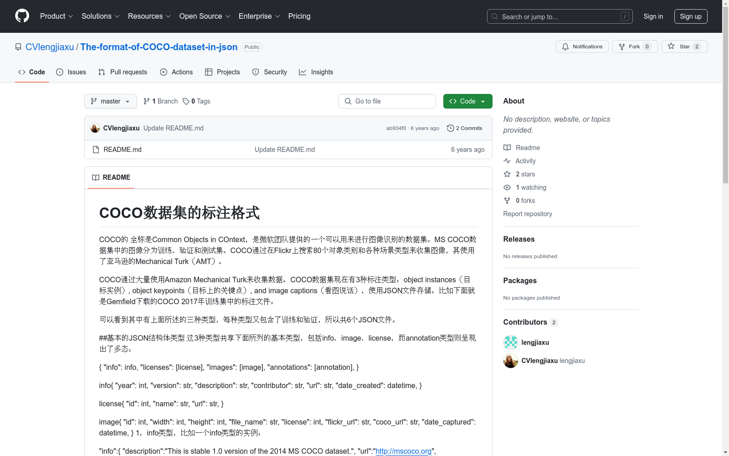Open the GitHub homepage logo
The width and height of the screenshot is (729, 456).
coord(22,16)
